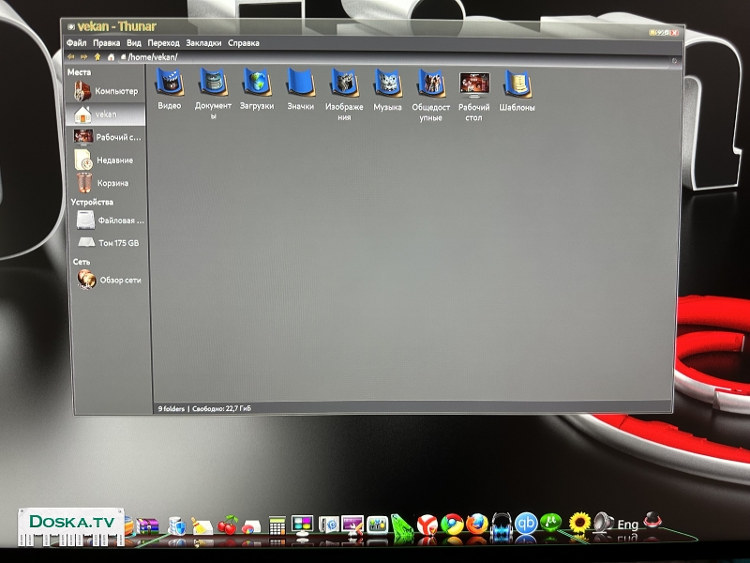Go forward with the right arrow

[84, 57]
